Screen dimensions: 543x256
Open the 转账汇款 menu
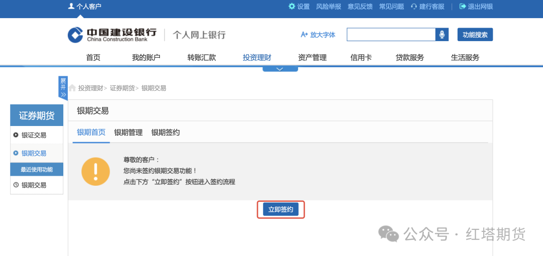point(202,58)
